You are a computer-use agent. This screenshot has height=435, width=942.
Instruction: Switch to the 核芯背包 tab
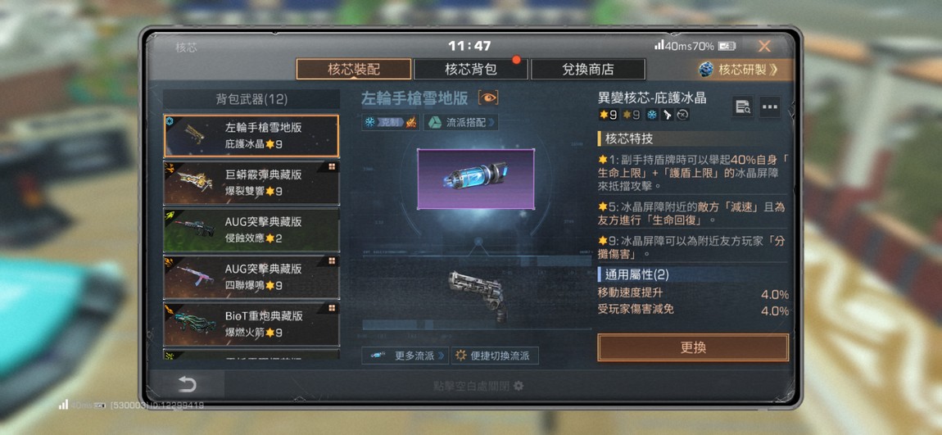click(470, 69)
